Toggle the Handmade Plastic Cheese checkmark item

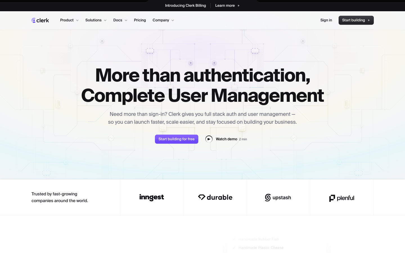click(234, 248)
